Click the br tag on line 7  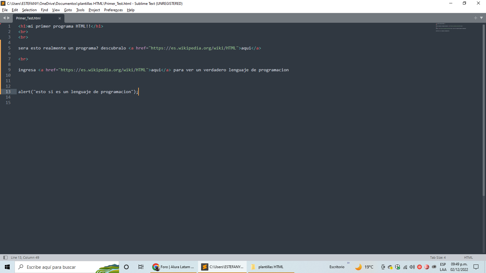pos(23,59)
